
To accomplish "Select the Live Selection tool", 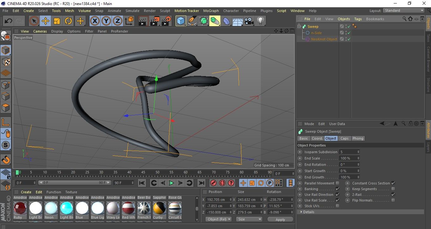I will pos(34,21).
